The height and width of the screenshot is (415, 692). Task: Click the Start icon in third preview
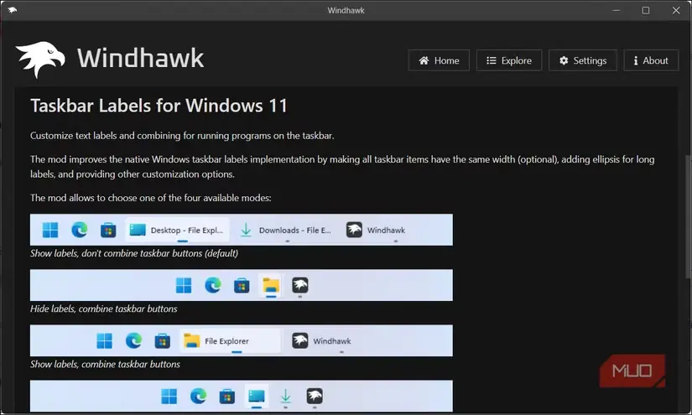tap(105, 340)
